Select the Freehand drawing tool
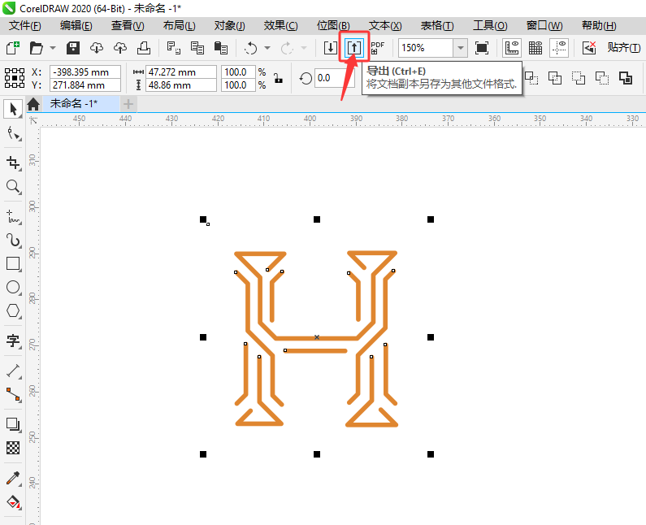Viewport: 646px width, 525px height. click(13, 216)
